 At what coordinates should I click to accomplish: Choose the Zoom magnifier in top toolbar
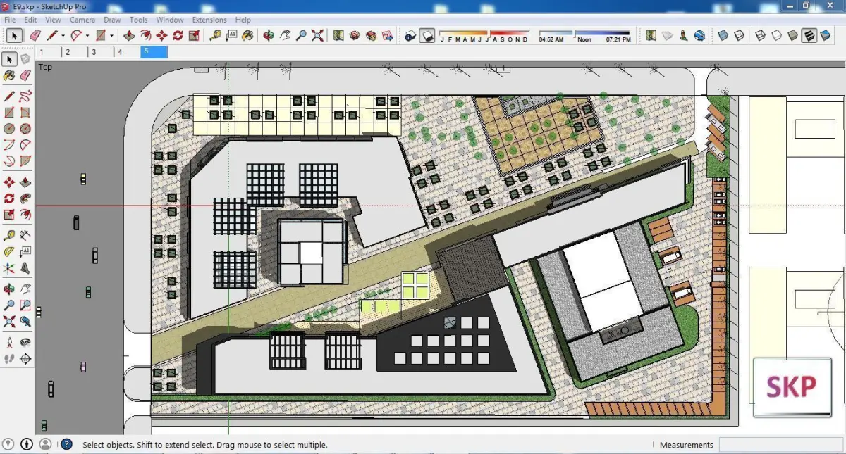(301, 35)
